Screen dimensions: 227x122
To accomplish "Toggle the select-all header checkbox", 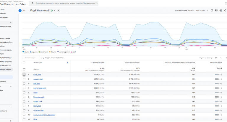I will tap(24, 62).
